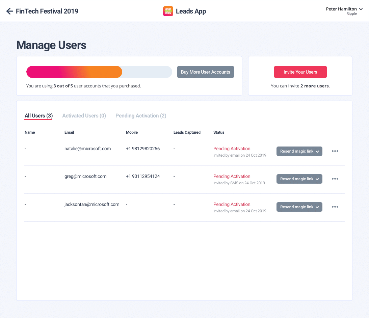Click Pending Activation status for greg@microsoft.com
This screenshot has height=318, width=369.
[232, 177]
